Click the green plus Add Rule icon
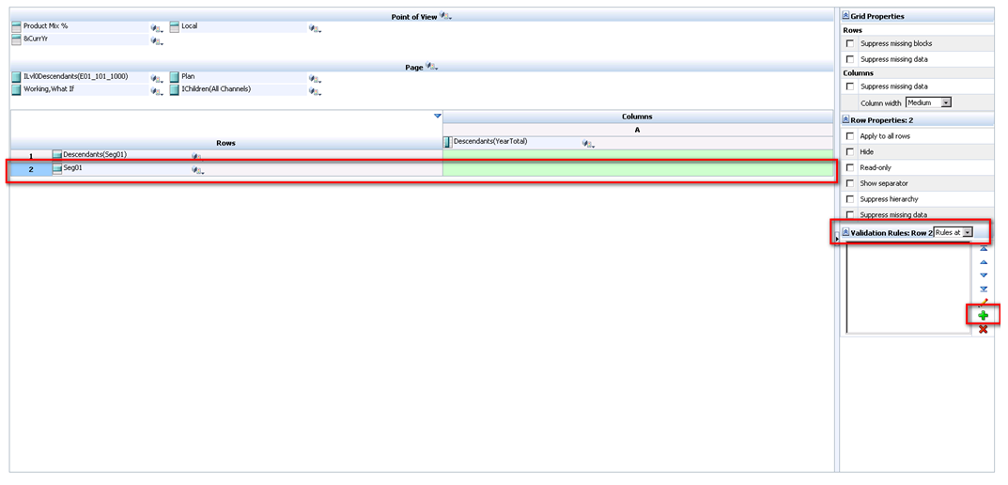The image size is (1008, 485). tap(983, 316)
